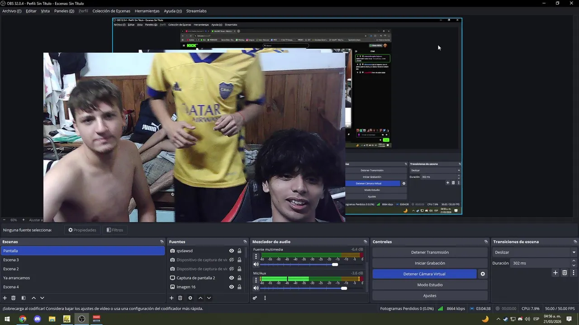Screen dimensions: 579x325
Task: Move source up in Fuentes list
Action: click(200, 298)
